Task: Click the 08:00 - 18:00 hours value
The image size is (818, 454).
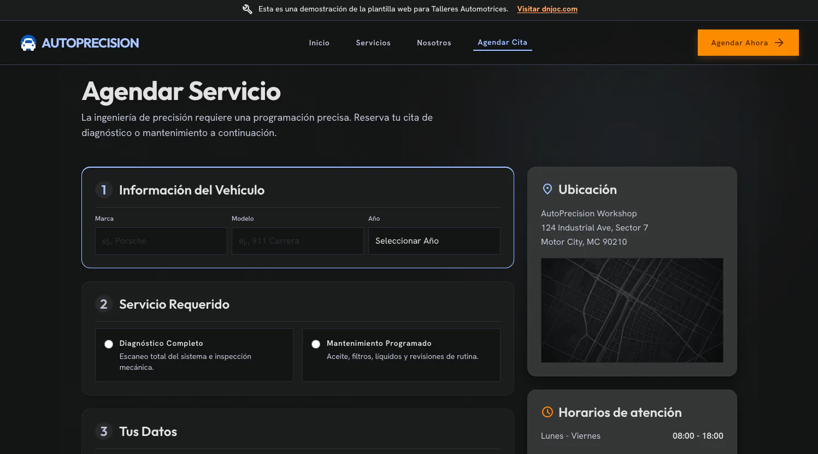Action: point(698,436)
